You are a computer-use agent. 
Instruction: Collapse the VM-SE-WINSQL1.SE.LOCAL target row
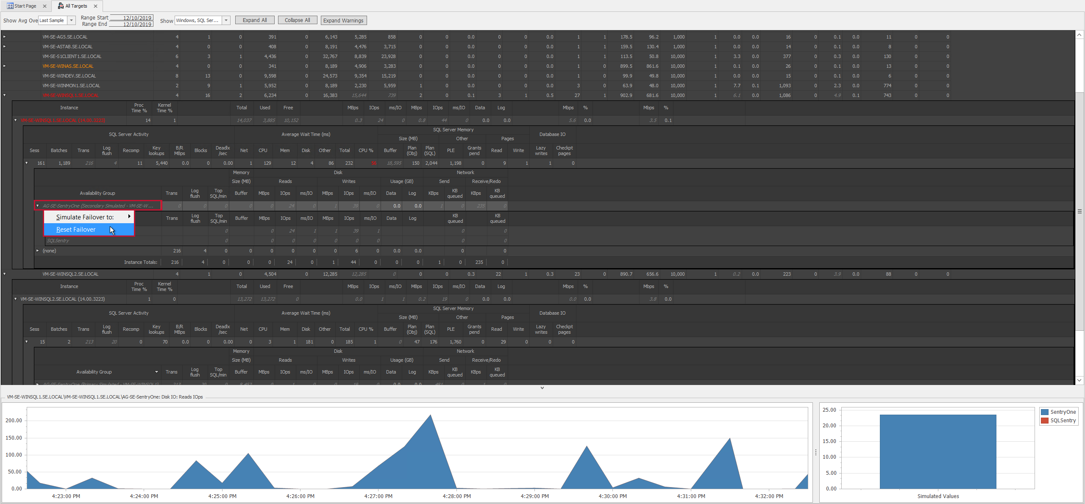pos(4,95)
